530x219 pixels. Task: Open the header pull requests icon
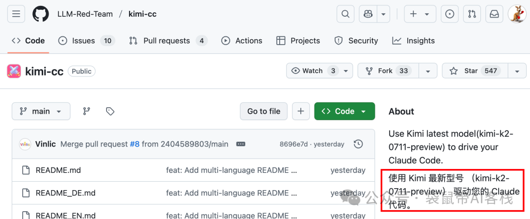tap(472, 14)
